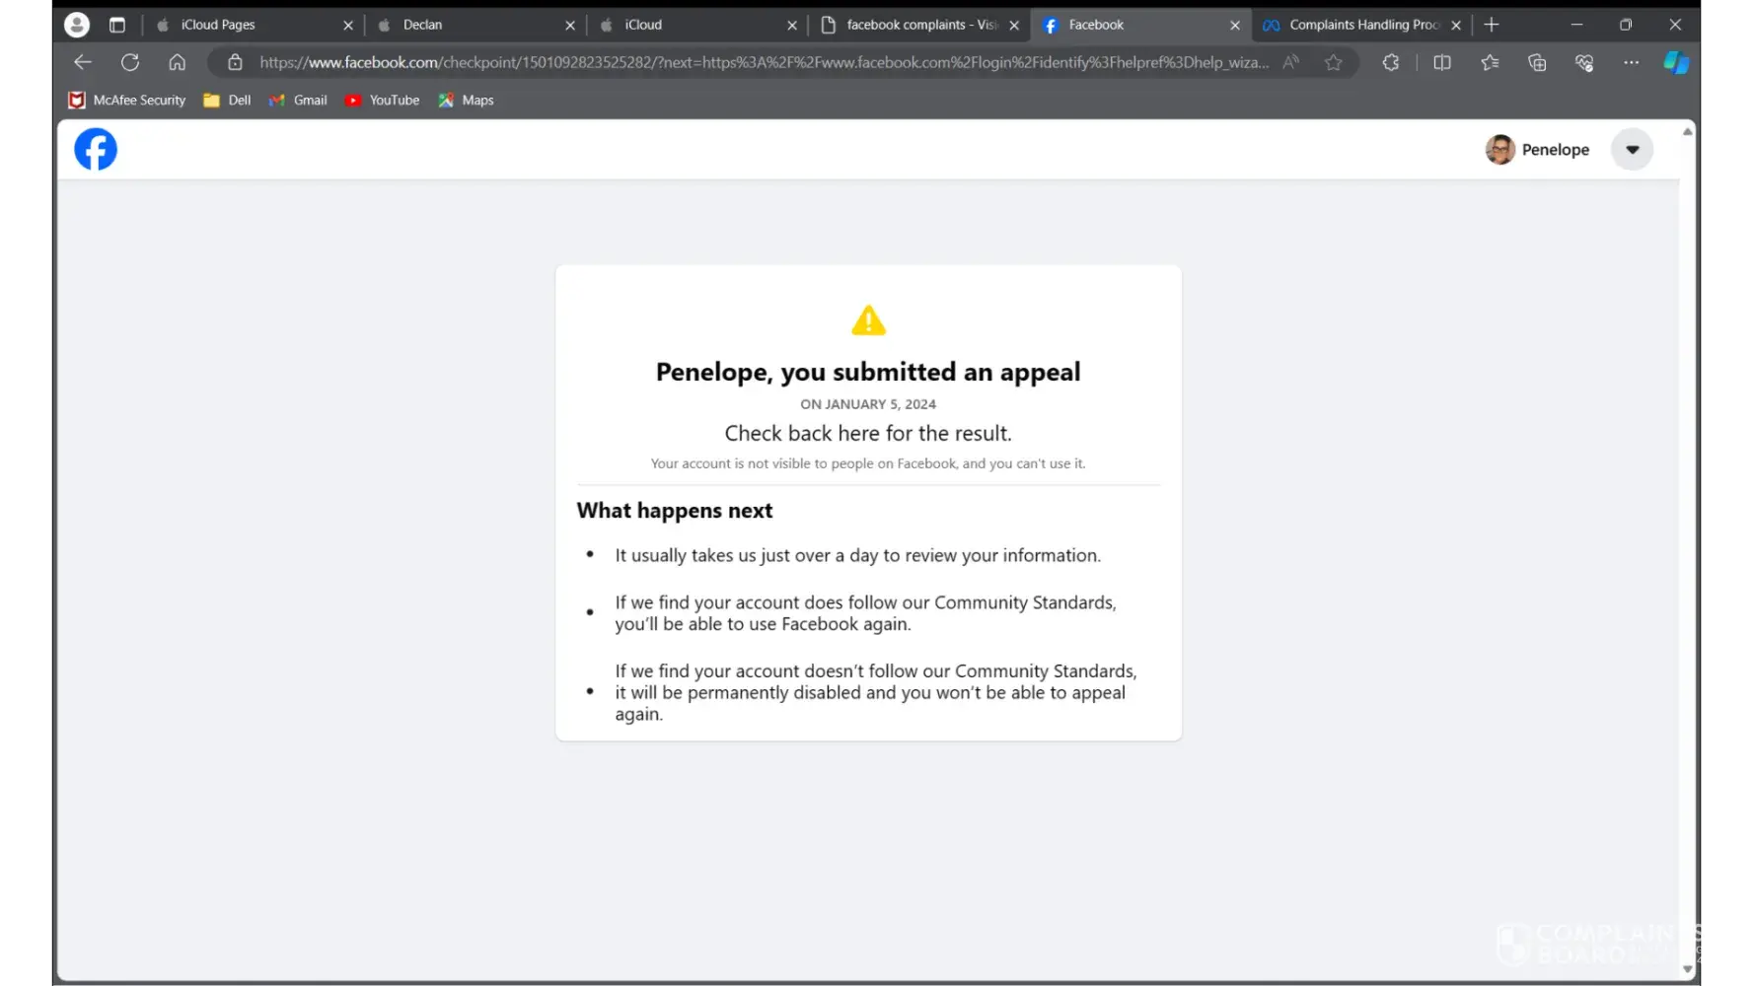Add this page to favorites with the star icon

coord(1334,62)
